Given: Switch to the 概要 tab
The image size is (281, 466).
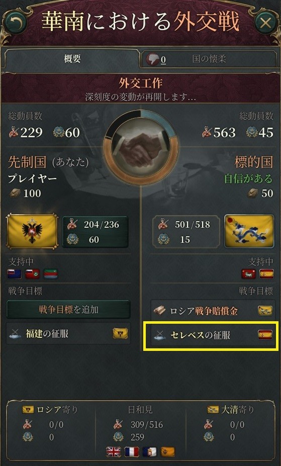Looking at the screenshot, I should click(x=72, y=59).
